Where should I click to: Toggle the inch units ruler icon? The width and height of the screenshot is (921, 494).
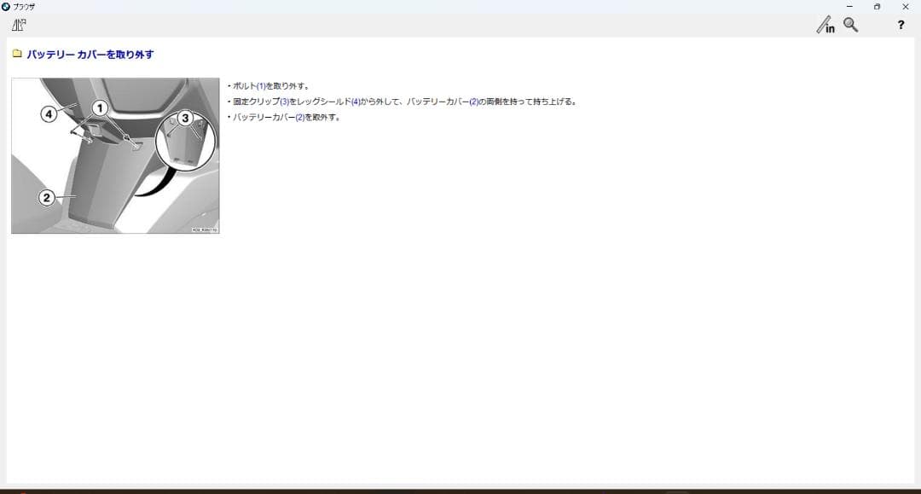coord(825,26)
